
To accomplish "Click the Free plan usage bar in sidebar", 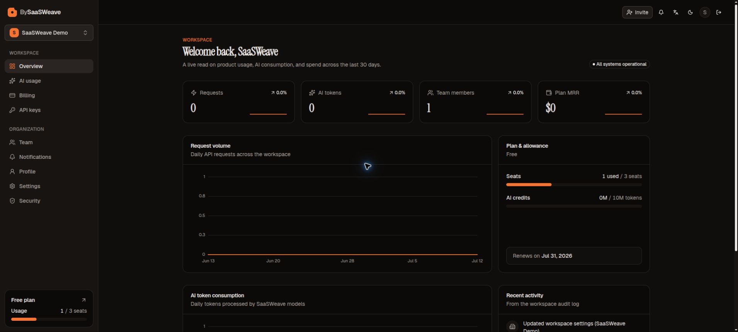I will click(x=49, y=319).
